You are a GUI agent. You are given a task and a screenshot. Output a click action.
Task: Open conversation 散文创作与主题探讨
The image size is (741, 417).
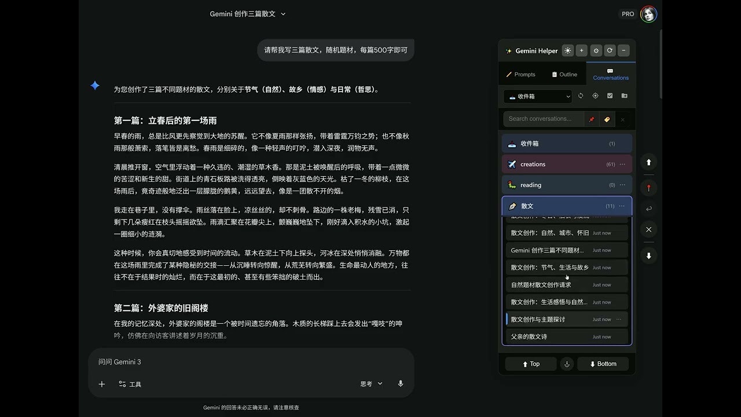pos(567,320)
